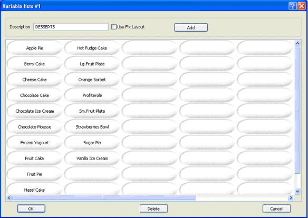
Task: Pick the Strawberries Bowl item
Action: point(92,127)
